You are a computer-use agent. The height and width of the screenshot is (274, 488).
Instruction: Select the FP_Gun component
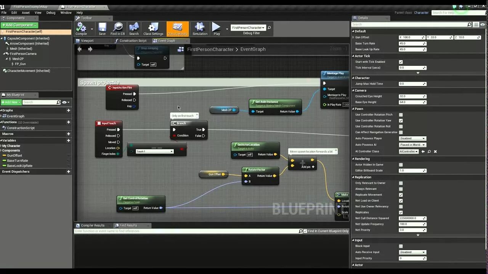[20, 64]
